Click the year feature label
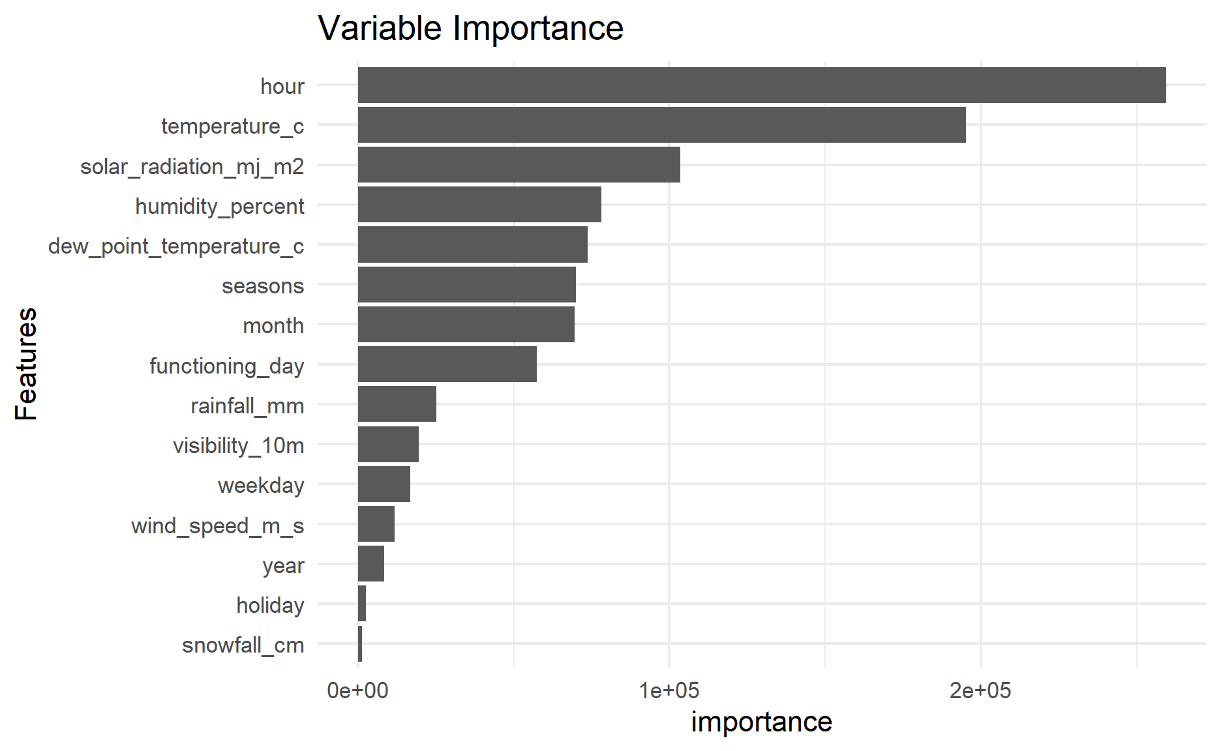 click(x=283, y=566)
